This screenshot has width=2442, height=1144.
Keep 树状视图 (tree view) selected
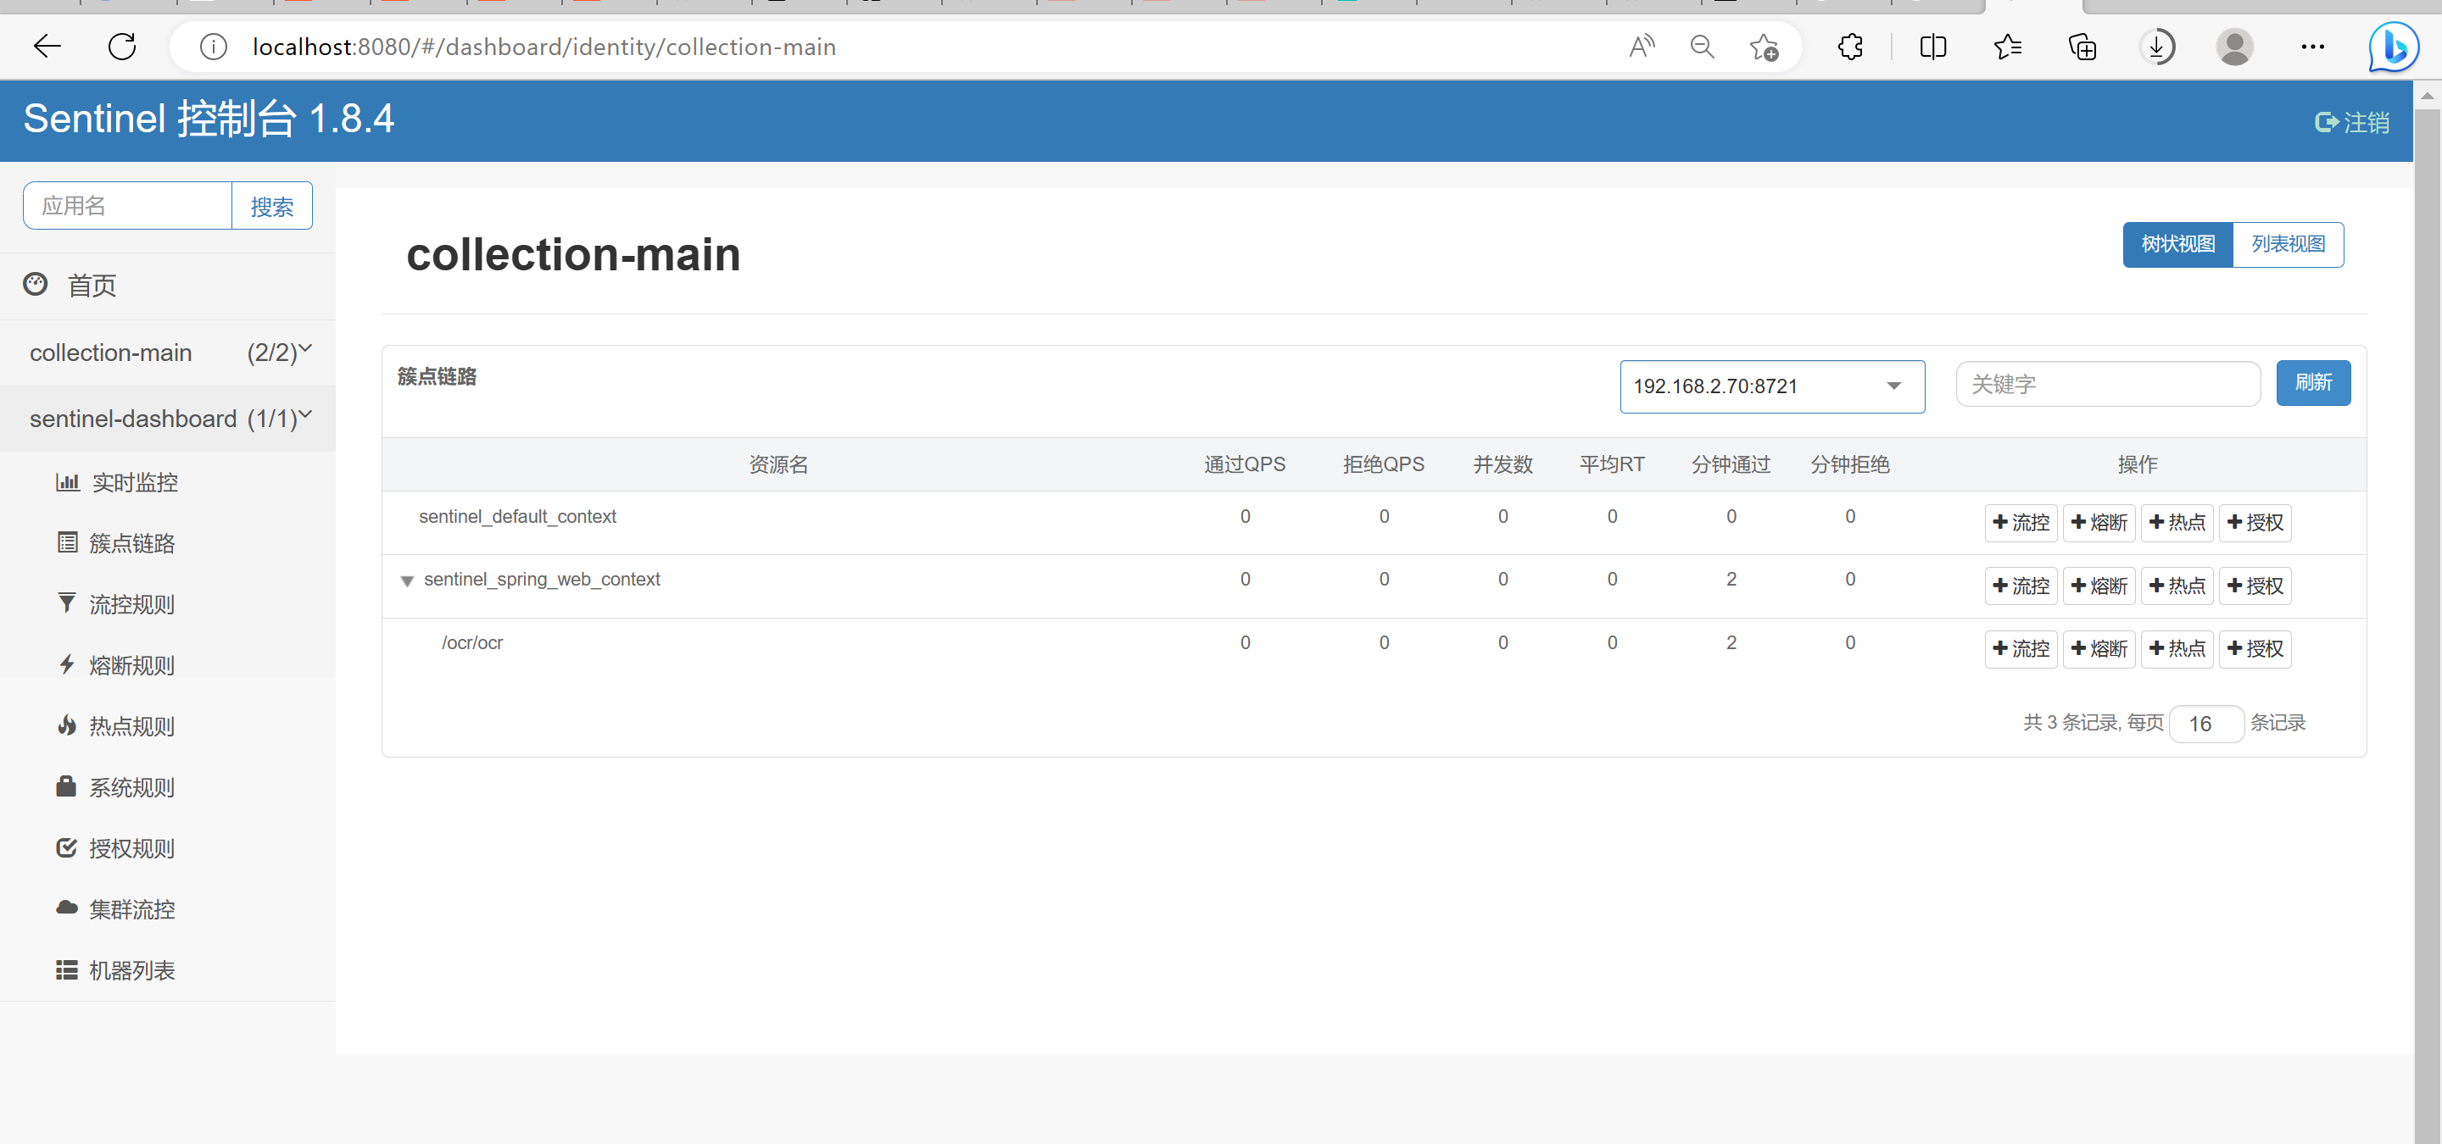(2177, 244)
